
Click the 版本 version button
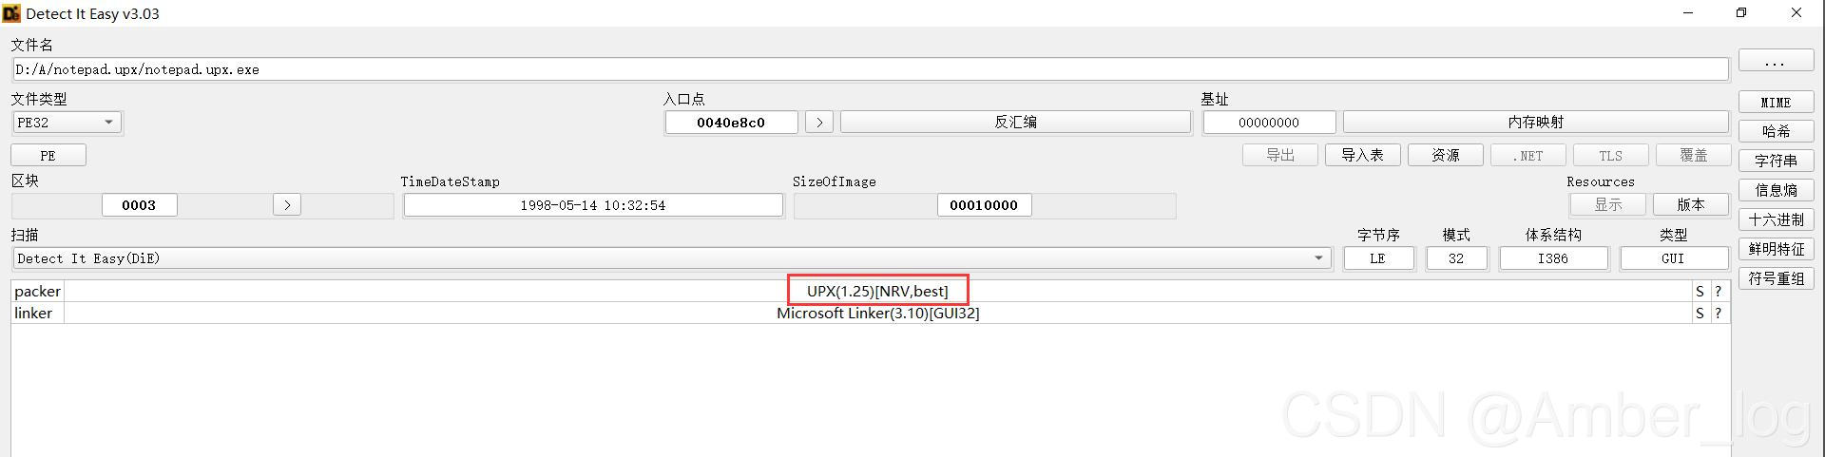click(1690, 204)
